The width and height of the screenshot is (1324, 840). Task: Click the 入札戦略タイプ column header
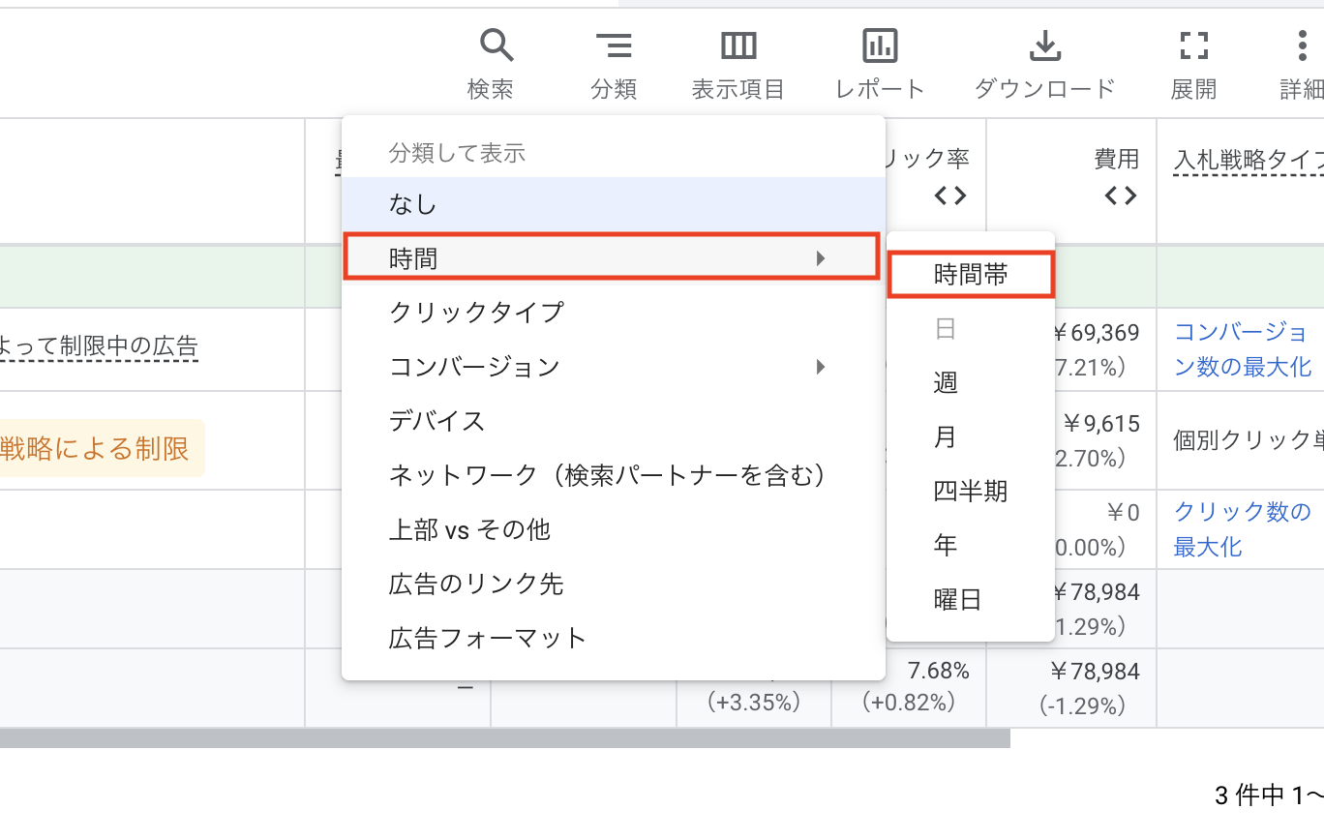pos(1248,160)
